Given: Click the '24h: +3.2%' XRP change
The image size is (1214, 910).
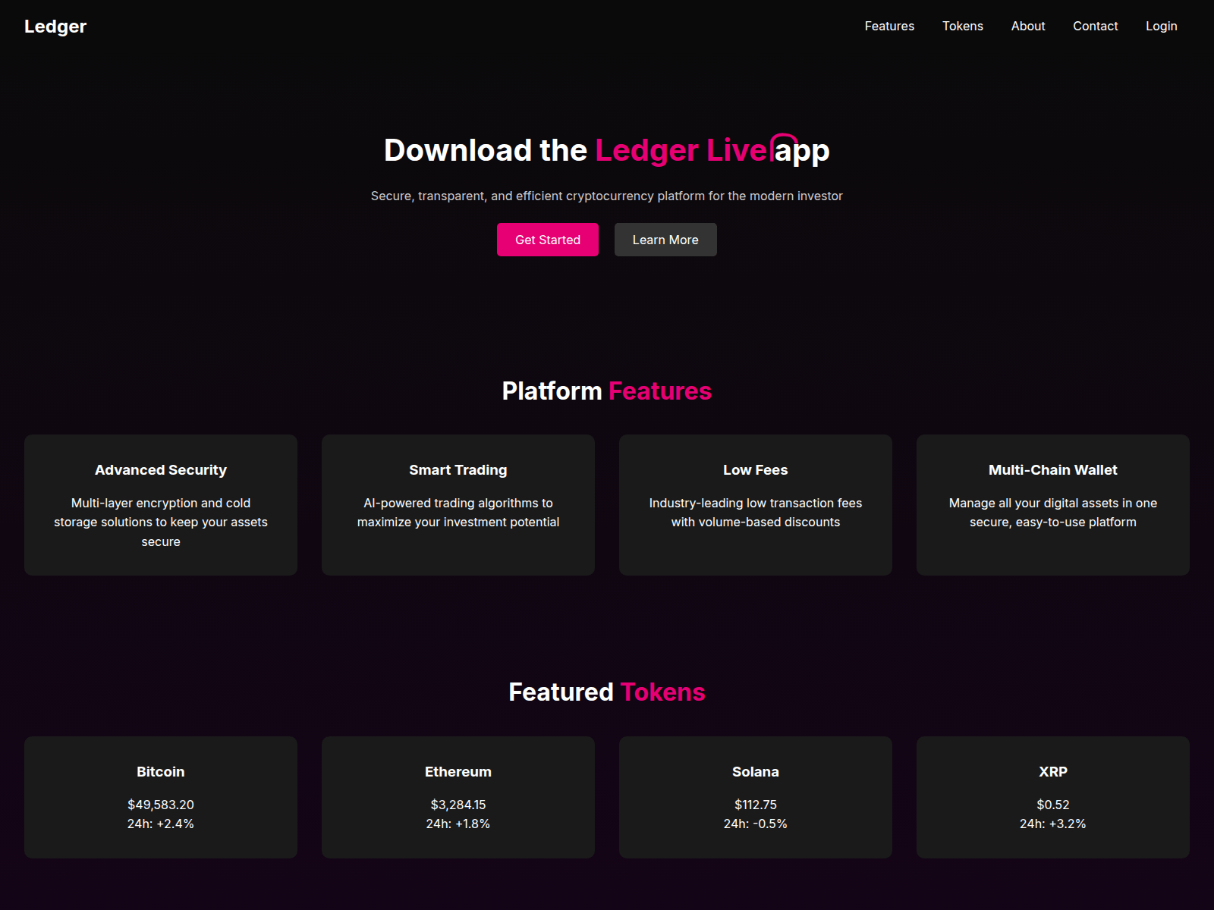Looking at the screenshot, I should [x=1053, y=824].
